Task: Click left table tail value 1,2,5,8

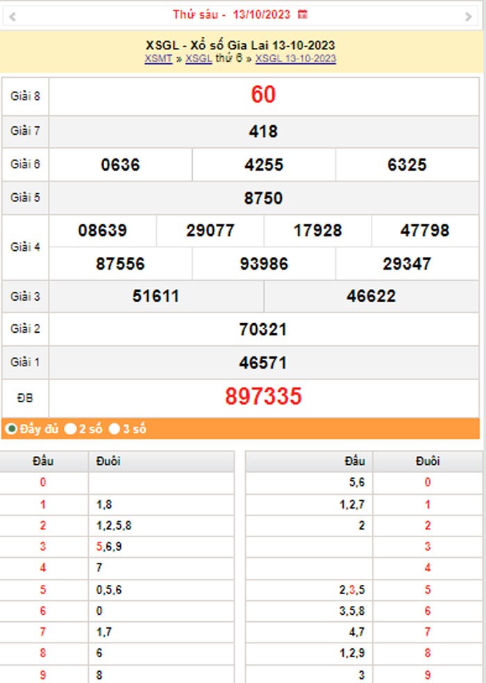Action: coord(114,525)
